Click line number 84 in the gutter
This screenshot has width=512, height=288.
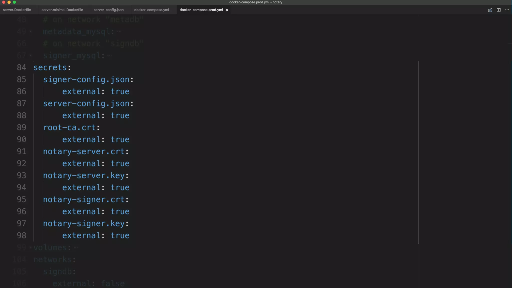pyautogui.click(x=21, y=67)
